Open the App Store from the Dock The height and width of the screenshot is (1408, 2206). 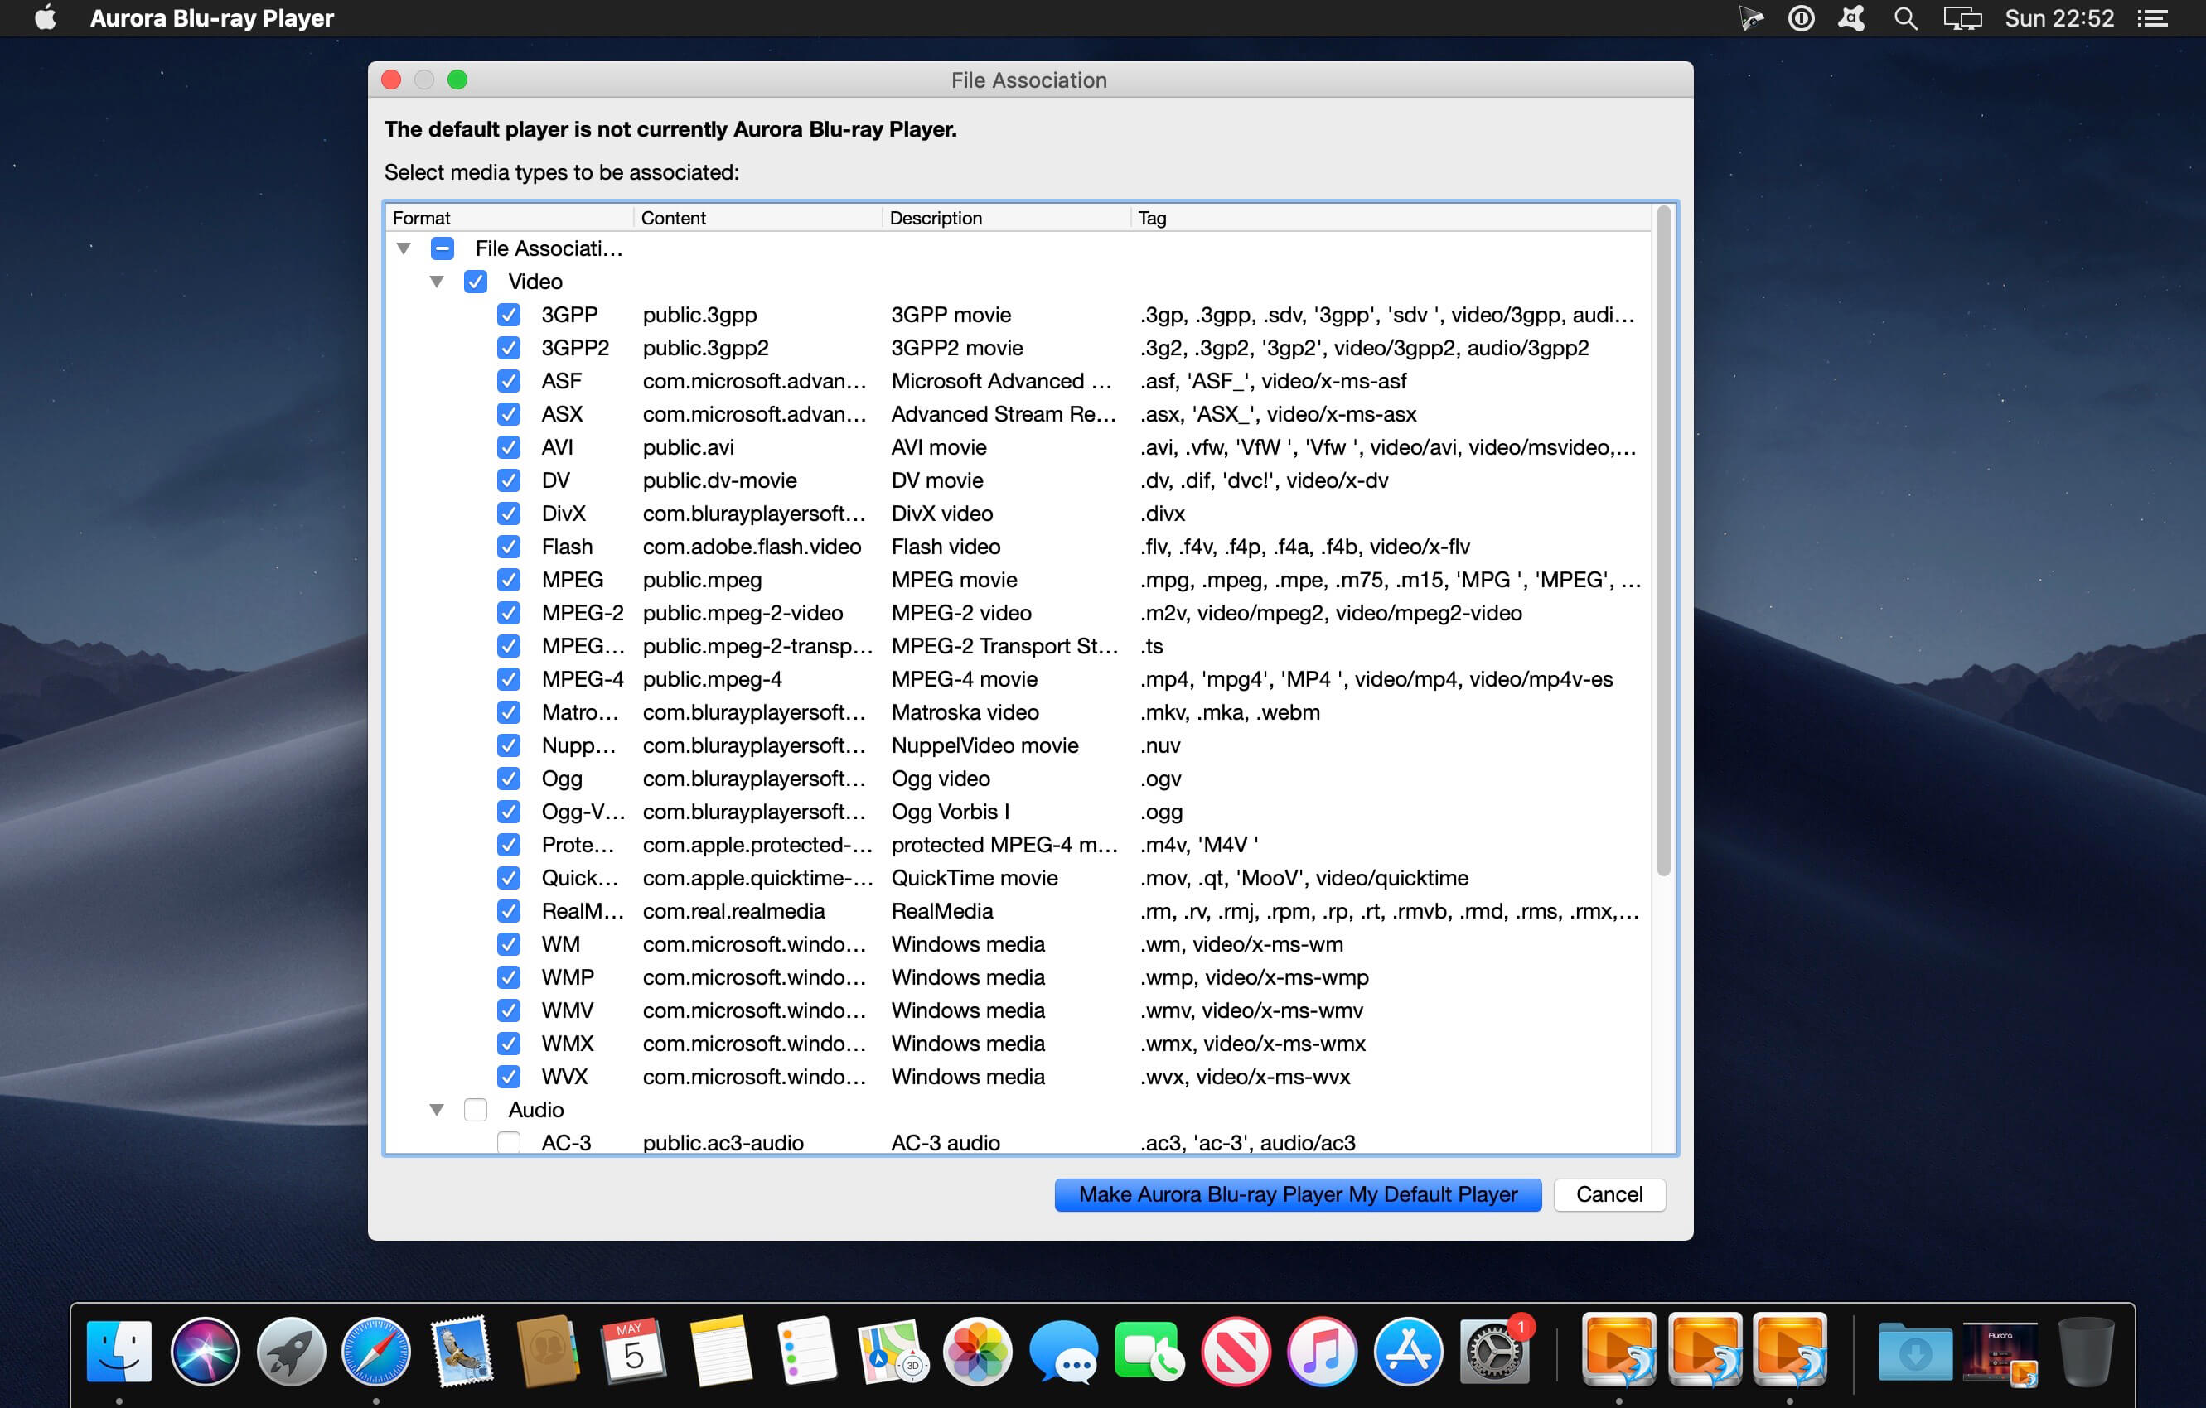pyautogui.click(x=1407, y=1350)
